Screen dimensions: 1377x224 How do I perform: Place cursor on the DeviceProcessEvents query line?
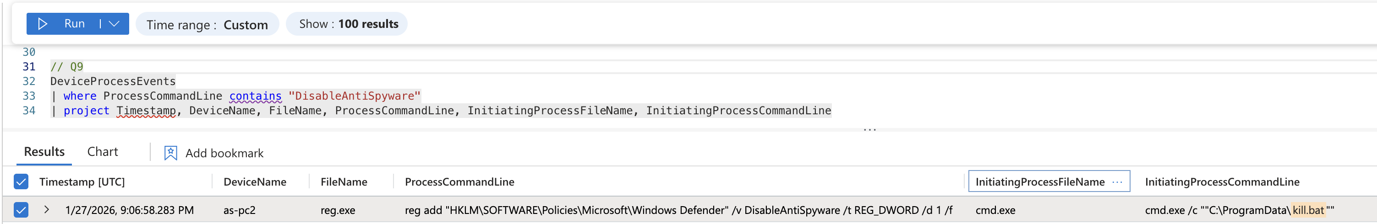coord(113,81)
